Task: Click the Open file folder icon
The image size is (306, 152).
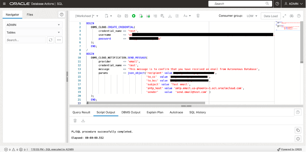Action: click(x=119, y=16)
